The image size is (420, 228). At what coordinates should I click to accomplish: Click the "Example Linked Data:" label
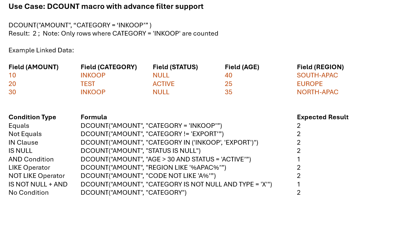[x=41, y=50]
